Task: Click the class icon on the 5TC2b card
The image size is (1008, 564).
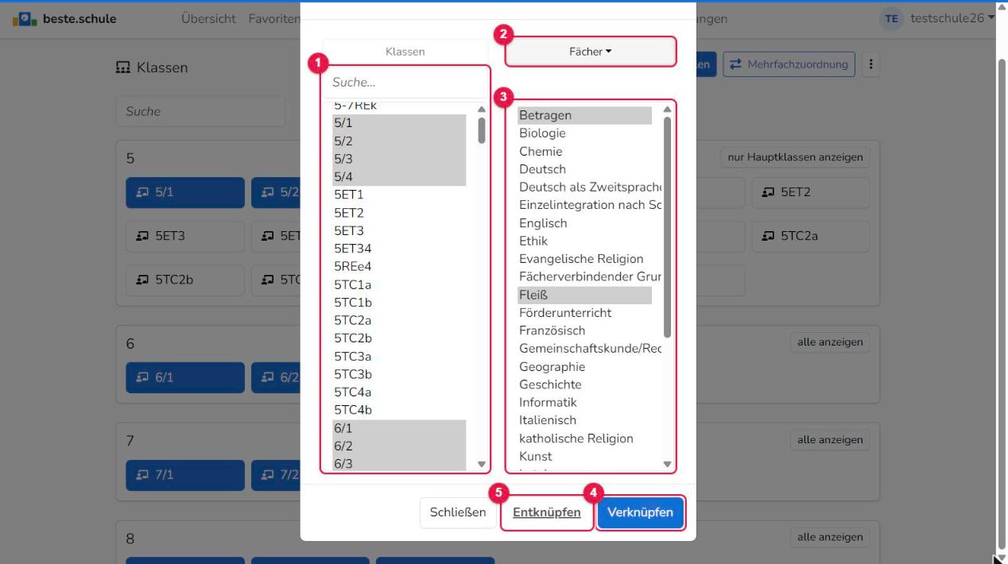Action: click(x=142, y=280)
